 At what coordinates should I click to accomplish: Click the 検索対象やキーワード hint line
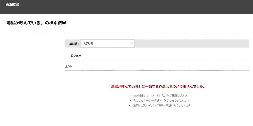pyautogui.click(x=161, y=96)
